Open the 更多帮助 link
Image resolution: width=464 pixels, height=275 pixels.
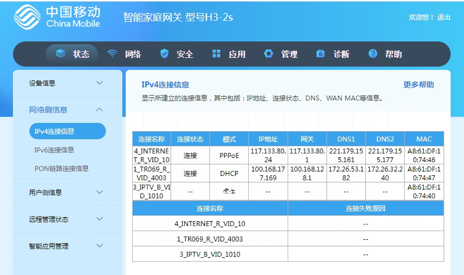tap(418, 84)
